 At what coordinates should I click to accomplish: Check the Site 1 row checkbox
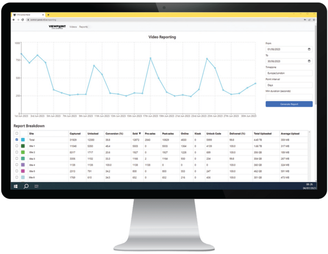[17, 146]
